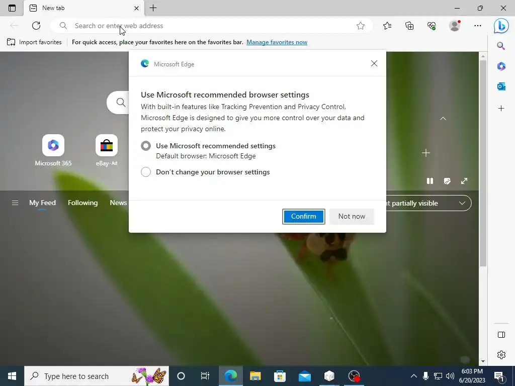Open Browser essentials heart icon
Image resolution: width=515 pixels, height=386 pixels.
(x=432, y=26)
